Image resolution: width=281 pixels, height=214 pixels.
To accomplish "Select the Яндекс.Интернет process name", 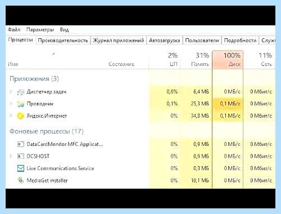I will coord(47,115).
